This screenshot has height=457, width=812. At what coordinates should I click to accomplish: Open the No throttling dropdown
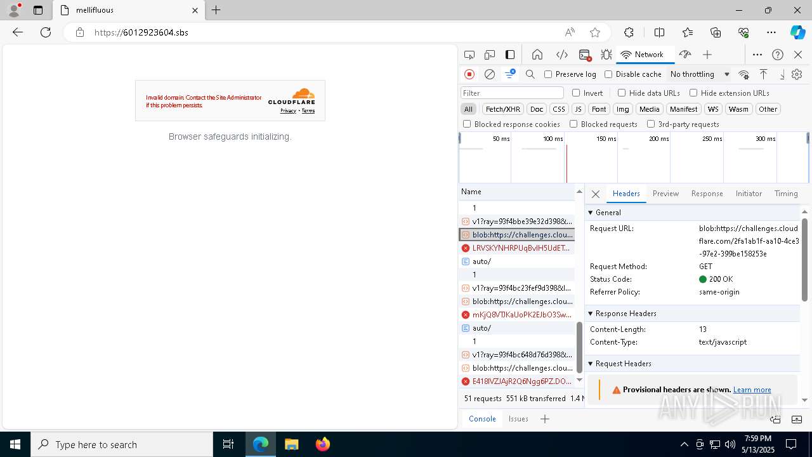pyautogui.click(x=700, y=74)
